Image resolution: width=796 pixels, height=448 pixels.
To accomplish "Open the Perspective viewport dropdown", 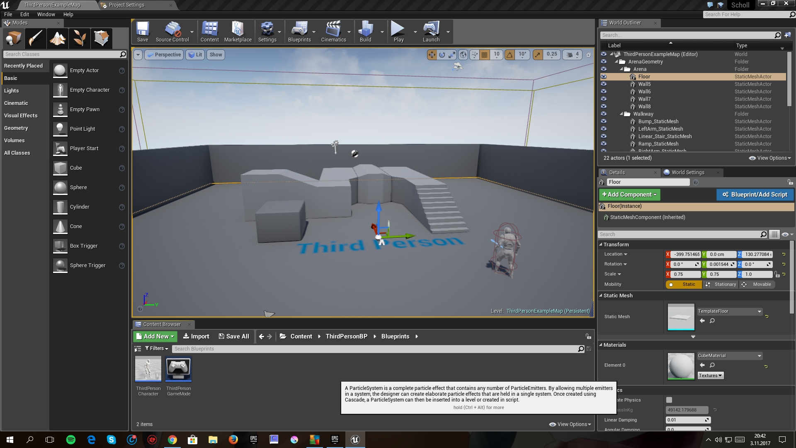I will coord(164,55).
